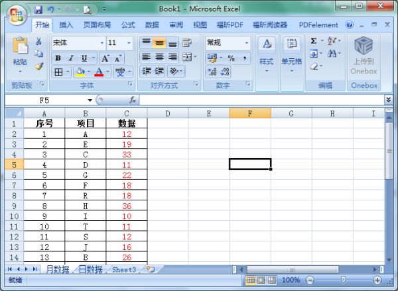Open Excel help

[x=350, y=24]
